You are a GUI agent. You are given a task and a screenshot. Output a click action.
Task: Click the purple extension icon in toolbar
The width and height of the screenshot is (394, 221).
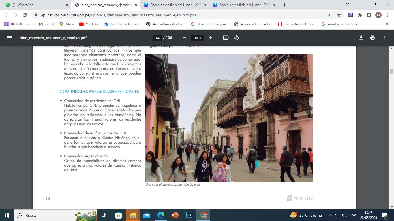coord(351,15)
